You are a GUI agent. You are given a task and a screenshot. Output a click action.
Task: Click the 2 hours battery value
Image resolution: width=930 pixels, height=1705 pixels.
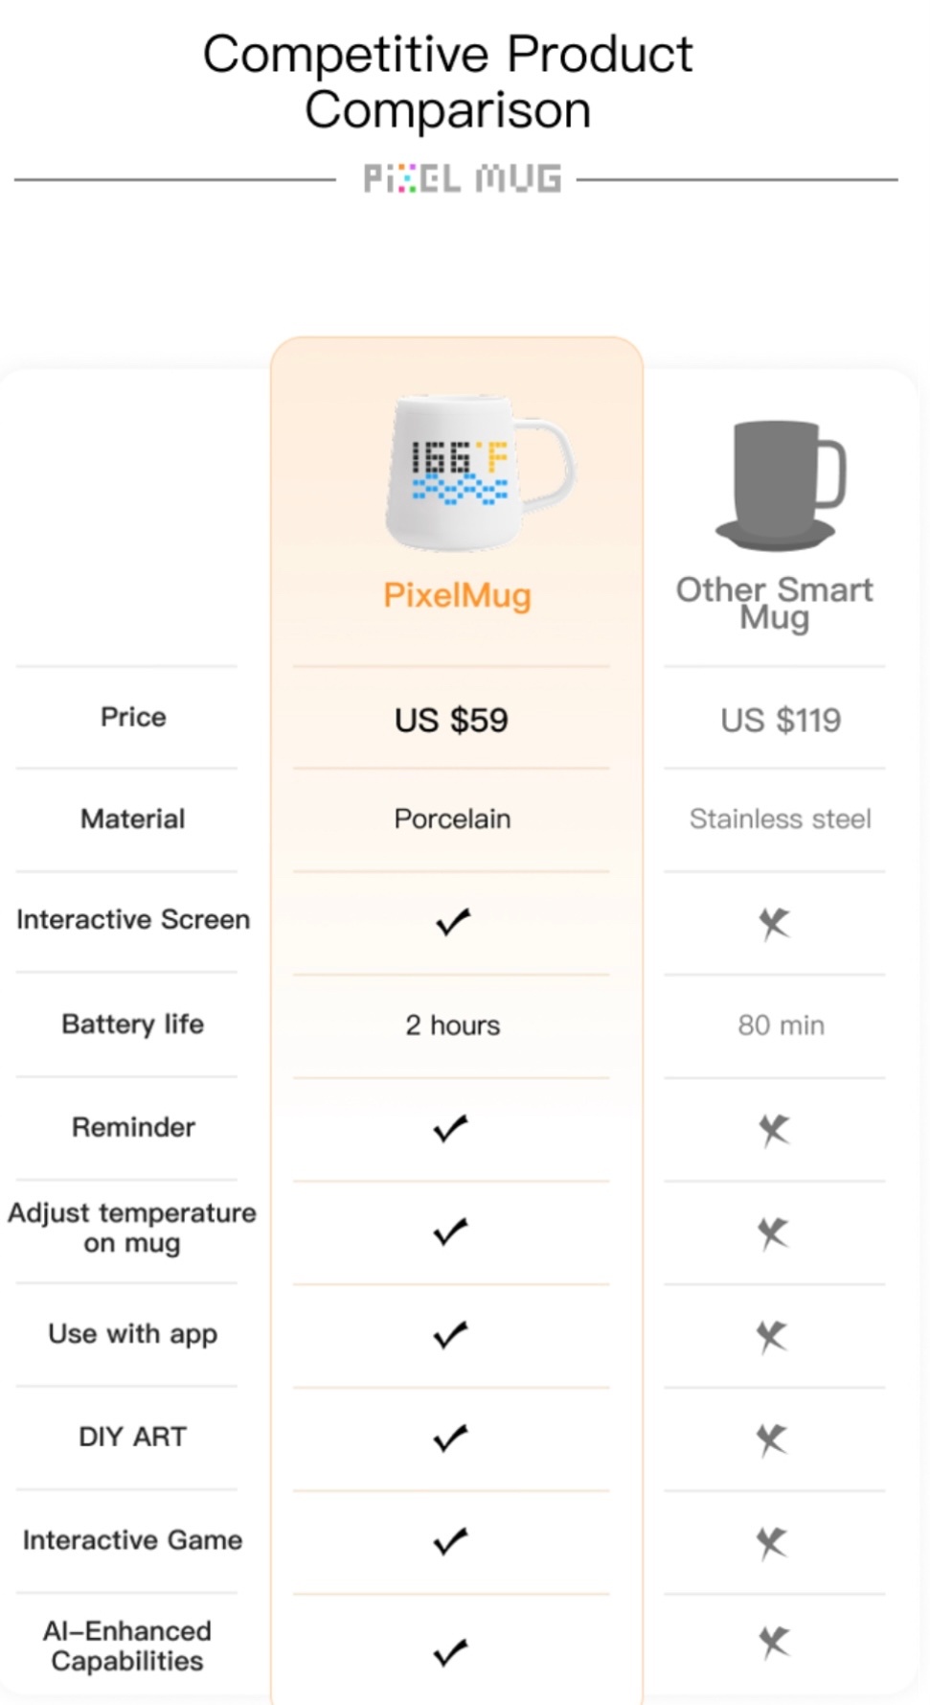coord(452,1025)
